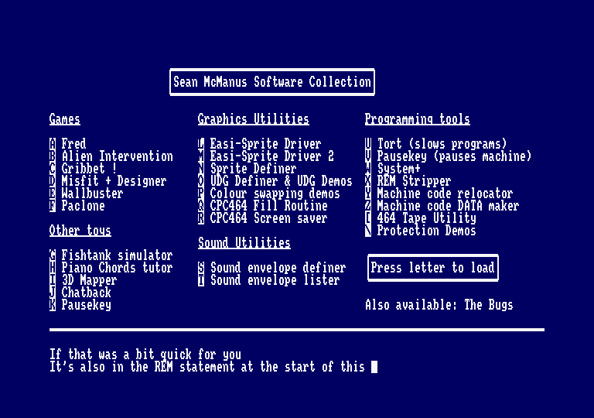Click the letter marker beside Sprite Definer
The image size is (594, 418).
(201, 169)
